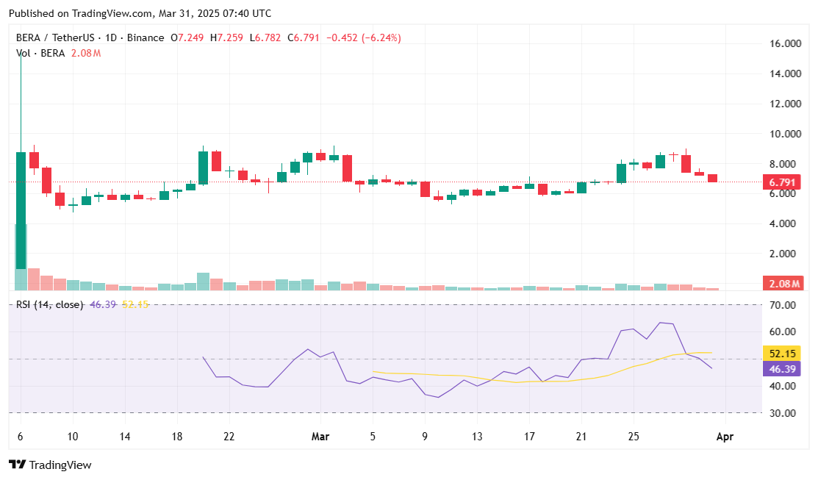
Task: Click the last red candle on chart
Action: [x=712, y=178]
